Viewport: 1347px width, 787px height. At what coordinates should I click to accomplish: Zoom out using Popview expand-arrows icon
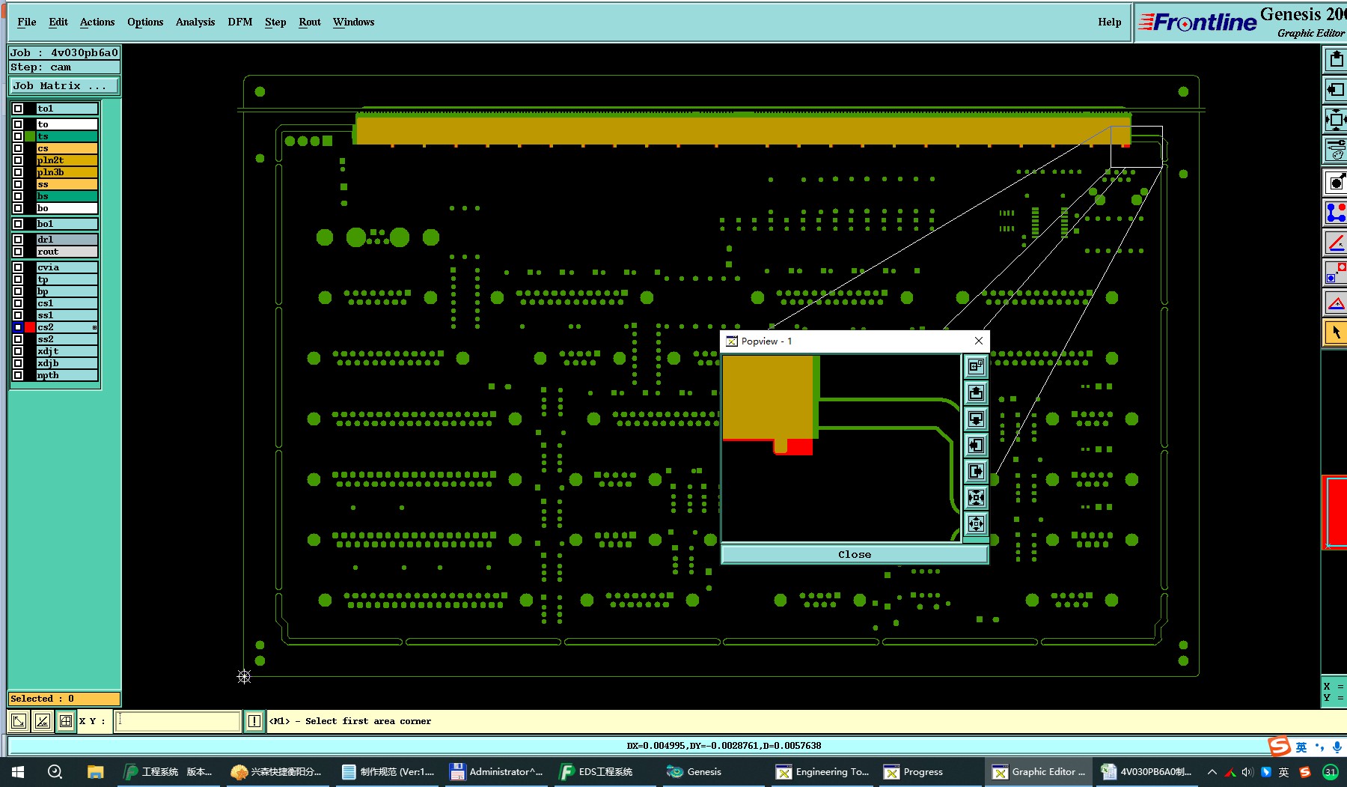tap(976, 523)
